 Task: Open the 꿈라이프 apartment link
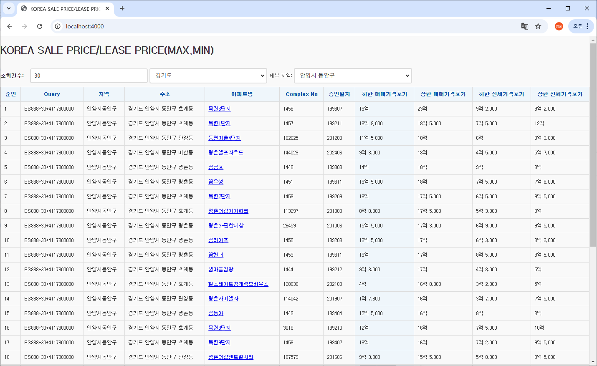[x=218, y=240]
